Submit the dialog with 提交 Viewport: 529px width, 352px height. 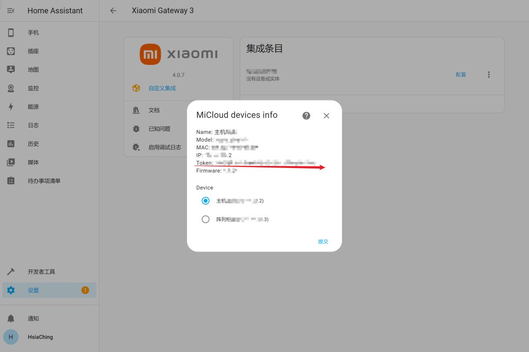[323, 242]
